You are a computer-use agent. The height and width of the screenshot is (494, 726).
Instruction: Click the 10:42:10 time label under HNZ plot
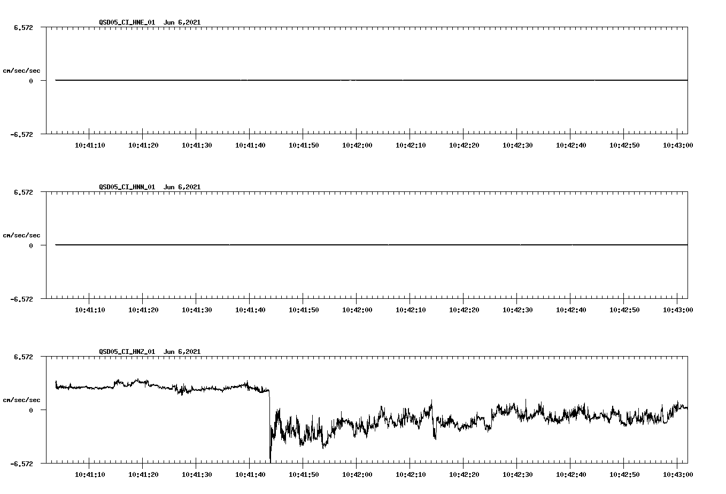click(411, 475)
